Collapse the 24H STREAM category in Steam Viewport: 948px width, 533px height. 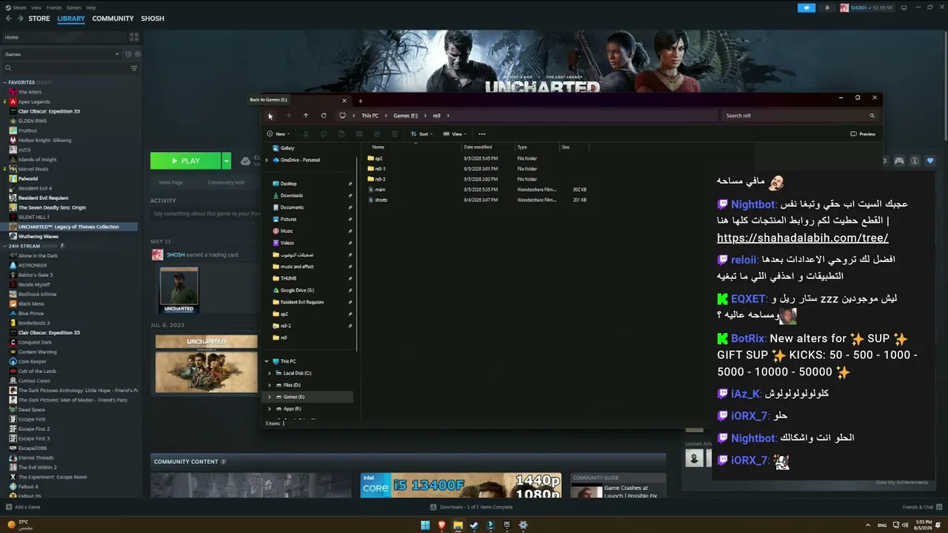[x=5, y=246]
